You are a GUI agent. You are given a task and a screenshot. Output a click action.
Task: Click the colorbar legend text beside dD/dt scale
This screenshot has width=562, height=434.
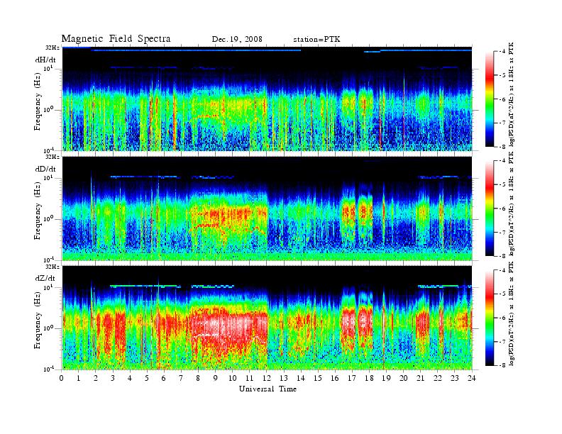(x=512, y=204)
